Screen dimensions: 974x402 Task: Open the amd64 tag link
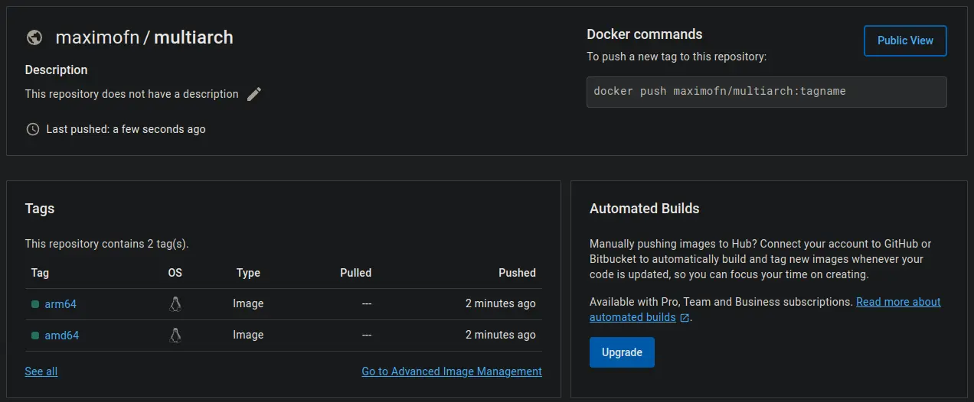62,336
